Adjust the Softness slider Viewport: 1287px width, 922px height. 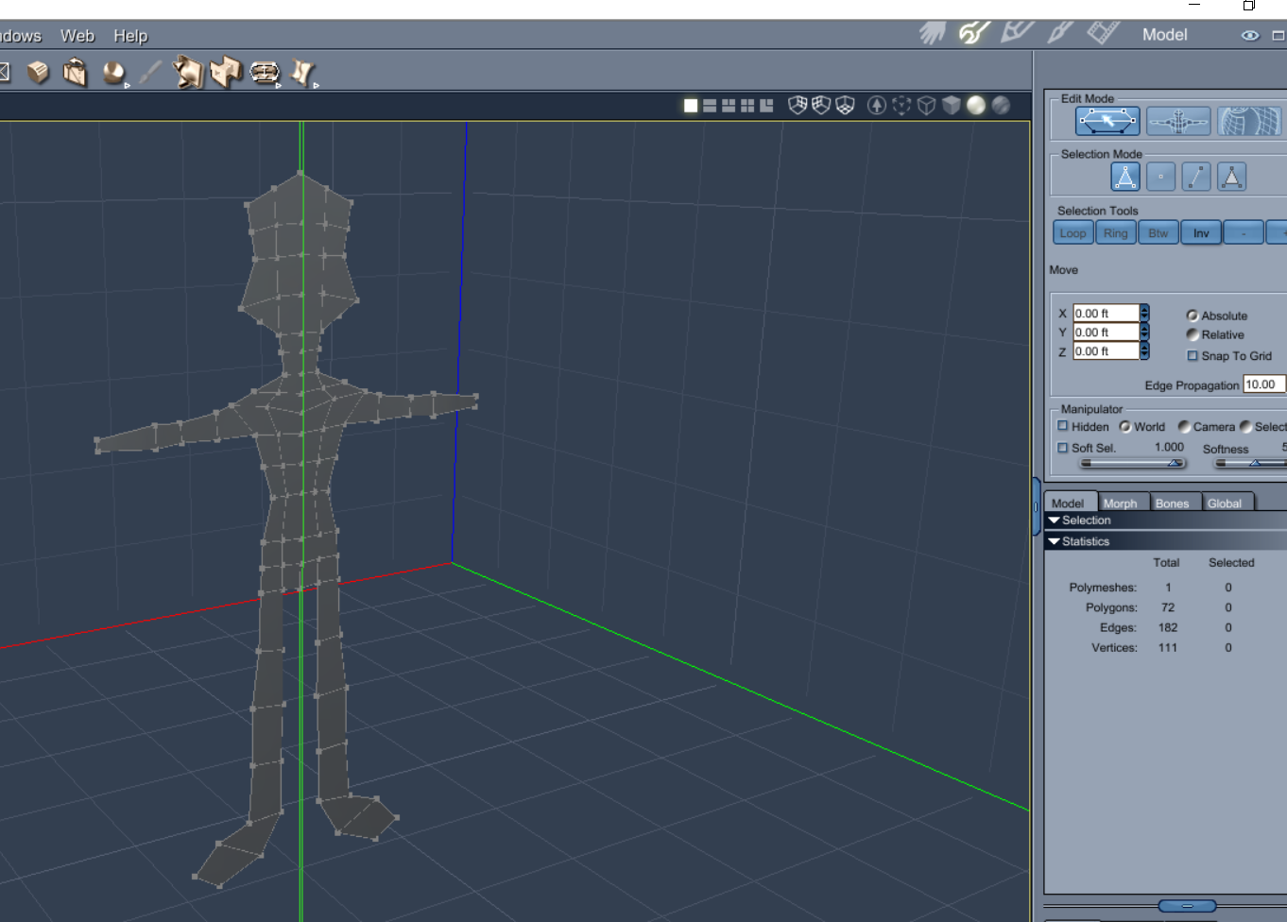[x=1251, y=463]
